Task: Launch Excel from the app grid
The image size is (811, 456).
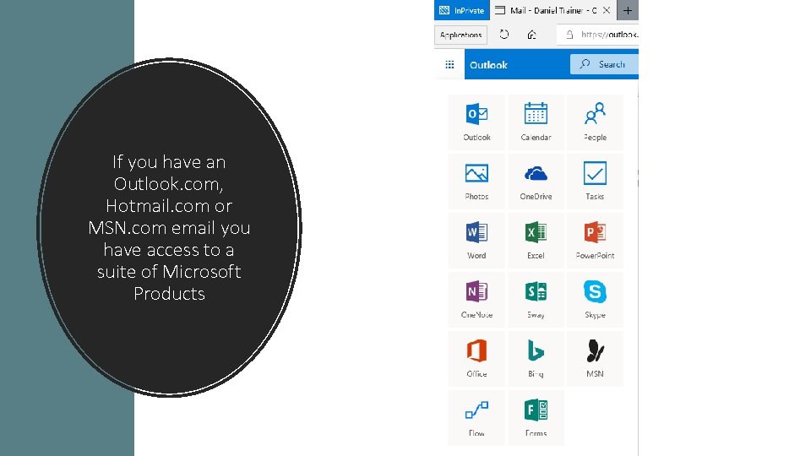Action: pos(536,241)
